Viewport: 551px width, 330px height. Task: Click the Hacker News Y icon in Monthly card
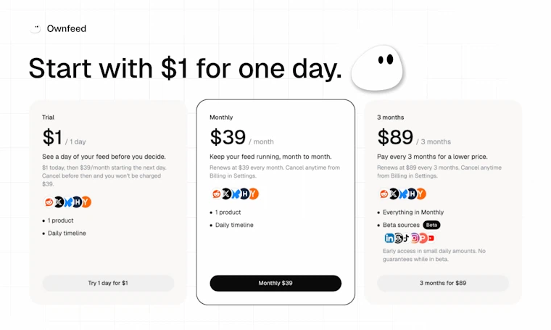point(253,194)
